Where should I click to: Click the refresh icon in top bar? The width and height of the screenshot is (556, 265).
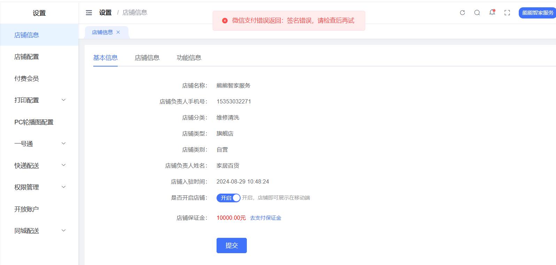point(462,13)
